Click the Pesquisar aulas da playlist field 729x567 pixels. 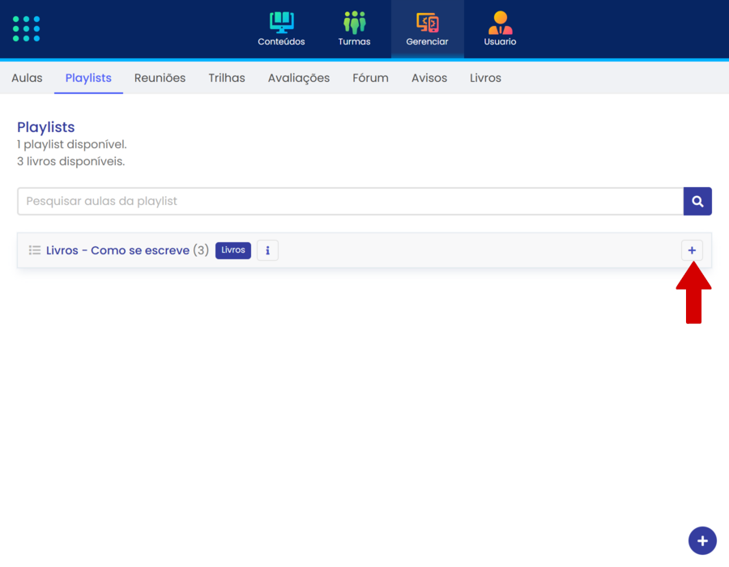click(350, 201)
